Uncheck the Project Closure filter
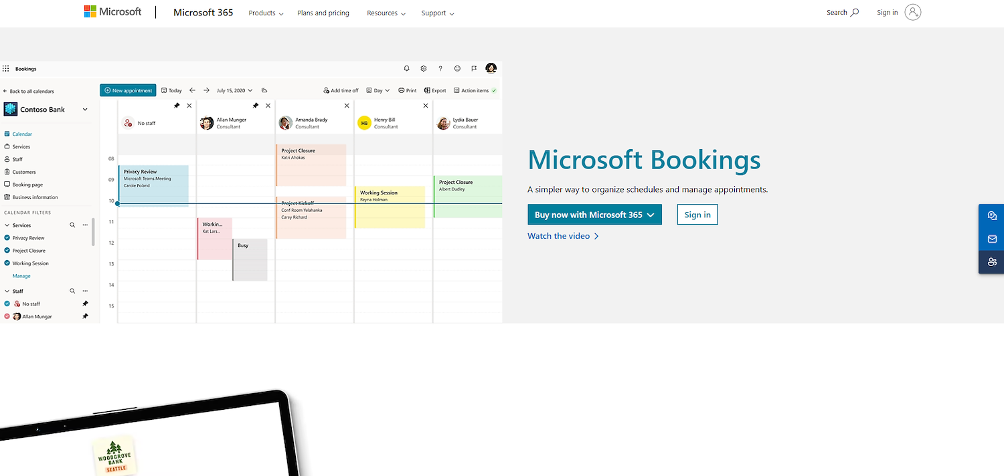The height and width of the screenshot is (476, 1004). tap(7, 251)
